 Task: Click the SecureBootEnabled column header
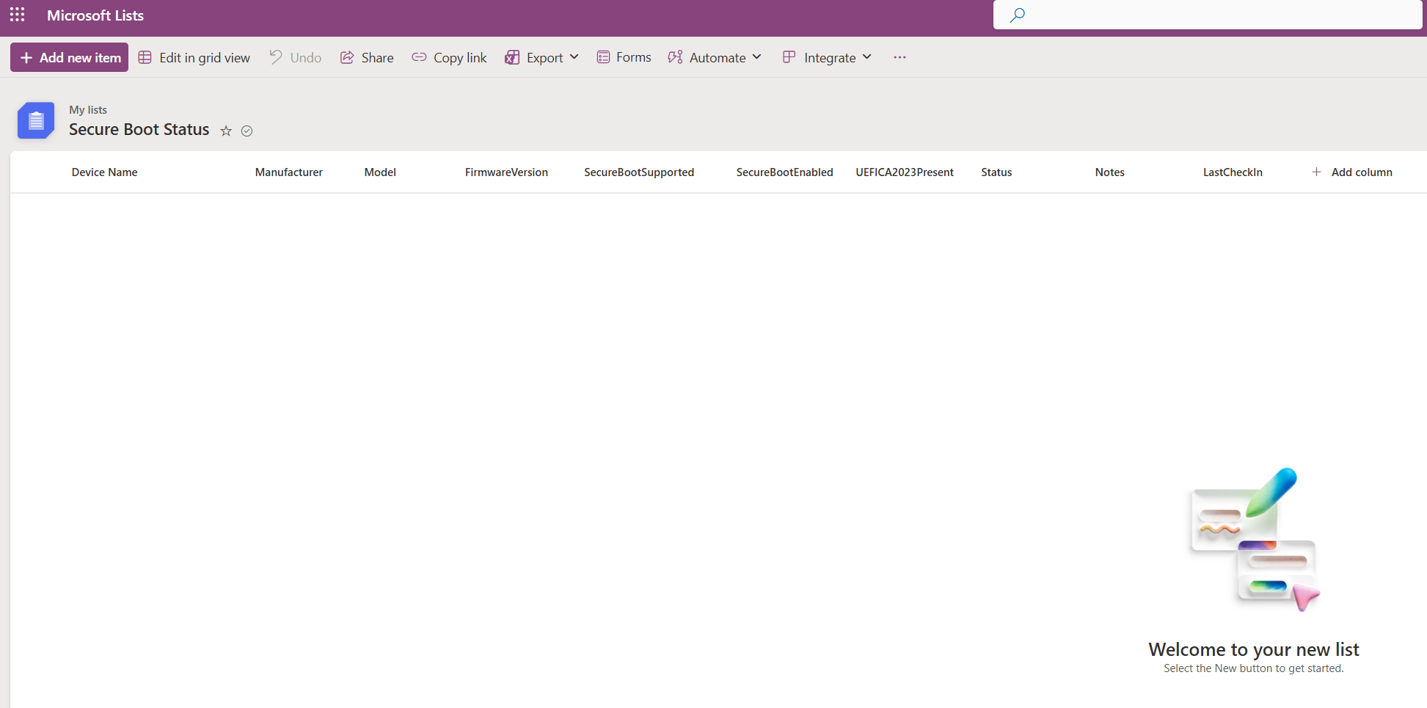785,172
